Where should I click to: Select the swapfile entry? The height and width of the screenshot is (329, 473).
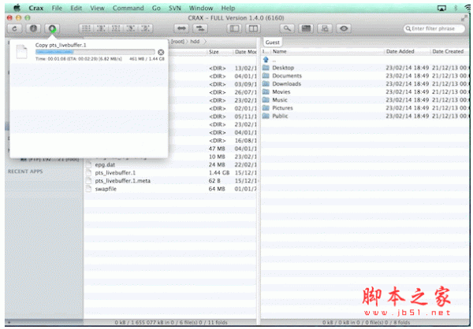point(106,189)
